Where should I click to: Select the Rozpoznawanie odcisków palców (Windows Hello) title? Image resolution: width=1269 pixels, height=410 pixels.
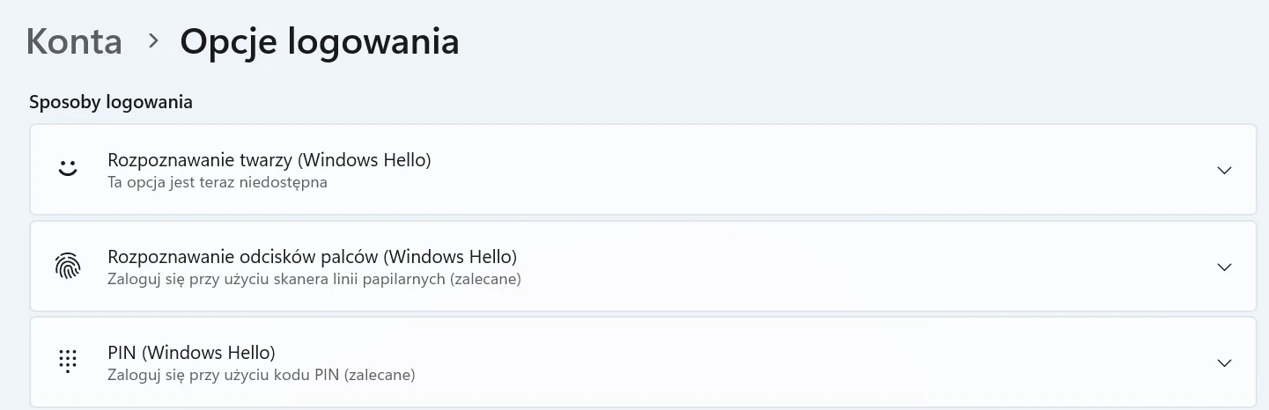pos(312,257)
